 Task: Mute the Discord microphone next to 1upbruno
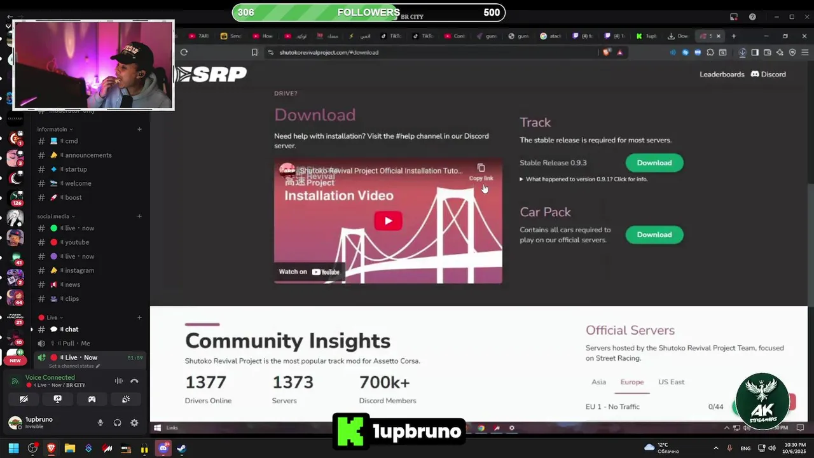[100, 423]
